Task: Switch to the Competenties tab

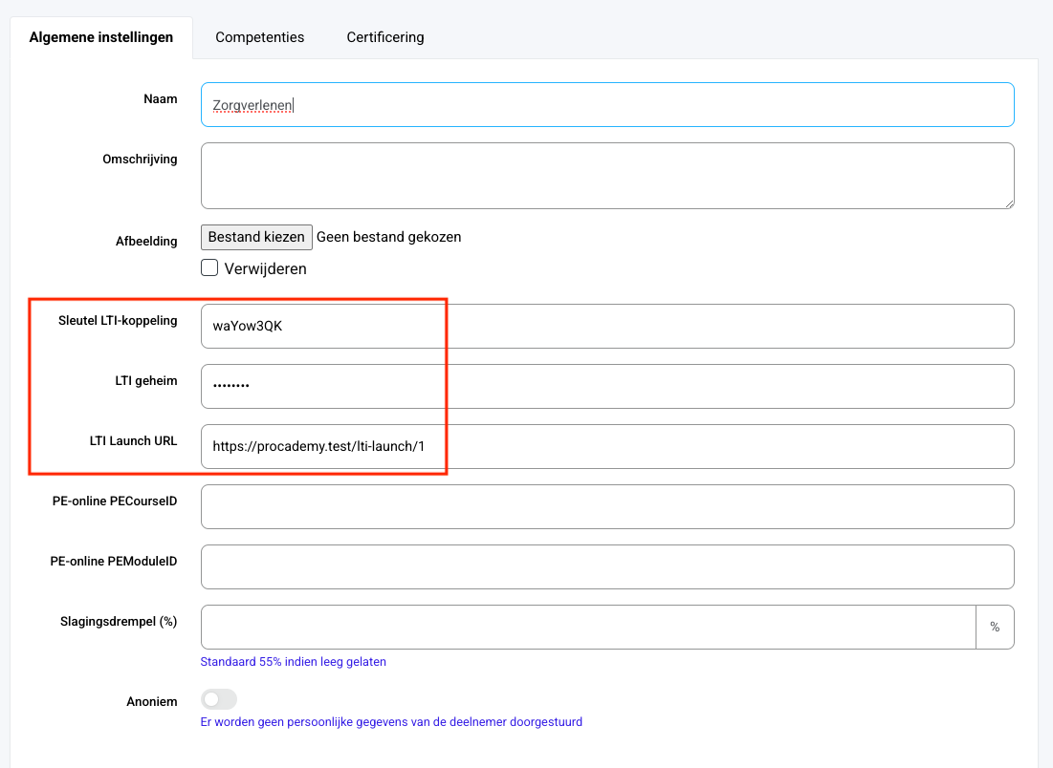Action: 259,37
